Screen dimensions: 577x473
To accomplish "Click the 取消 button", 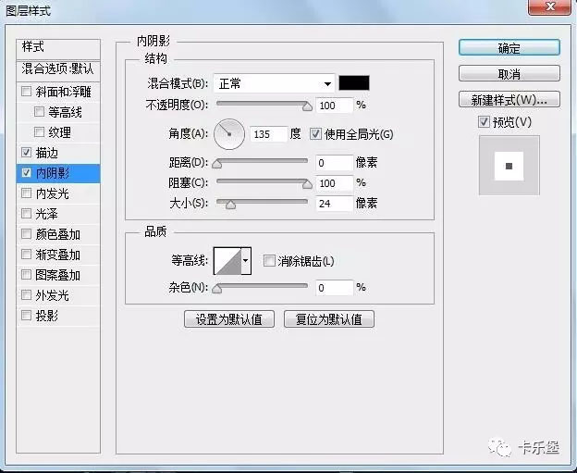I will click(509, 74).
